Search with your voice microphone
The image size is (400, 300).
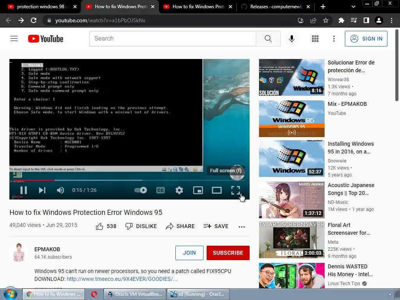pyautogui.click(x=291, y=39)
